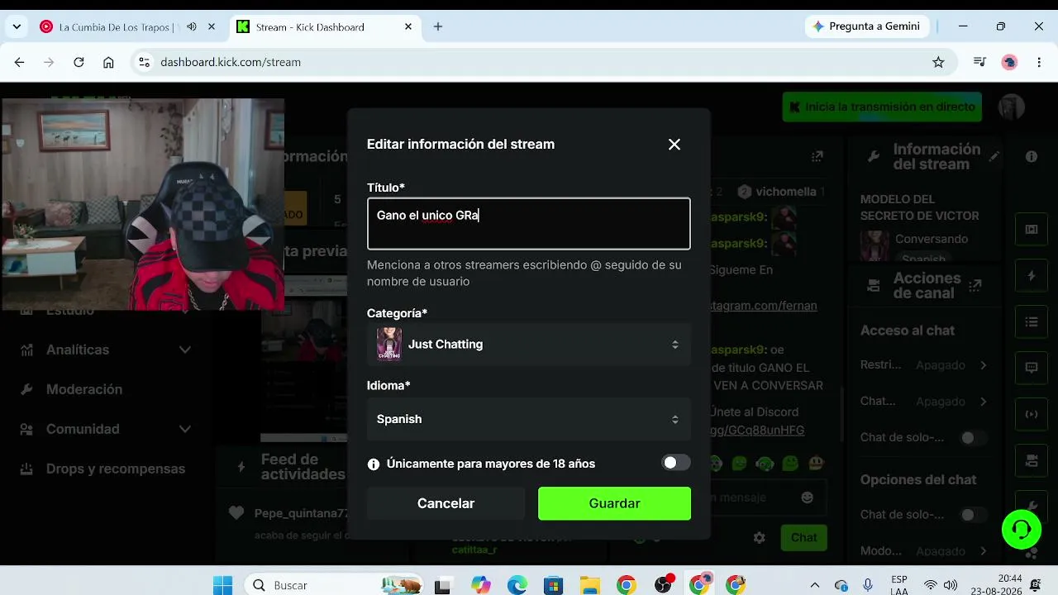
Task: Expand the Comunidad sidebar section
Action: (106, 429)
